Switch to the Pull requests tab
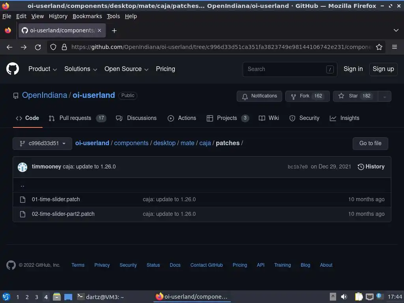 [x=77, y=118]
